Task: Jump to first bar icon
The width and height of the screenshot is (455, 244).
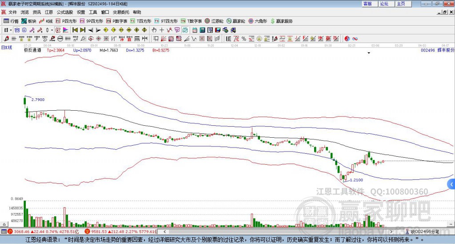Action: 75,30
